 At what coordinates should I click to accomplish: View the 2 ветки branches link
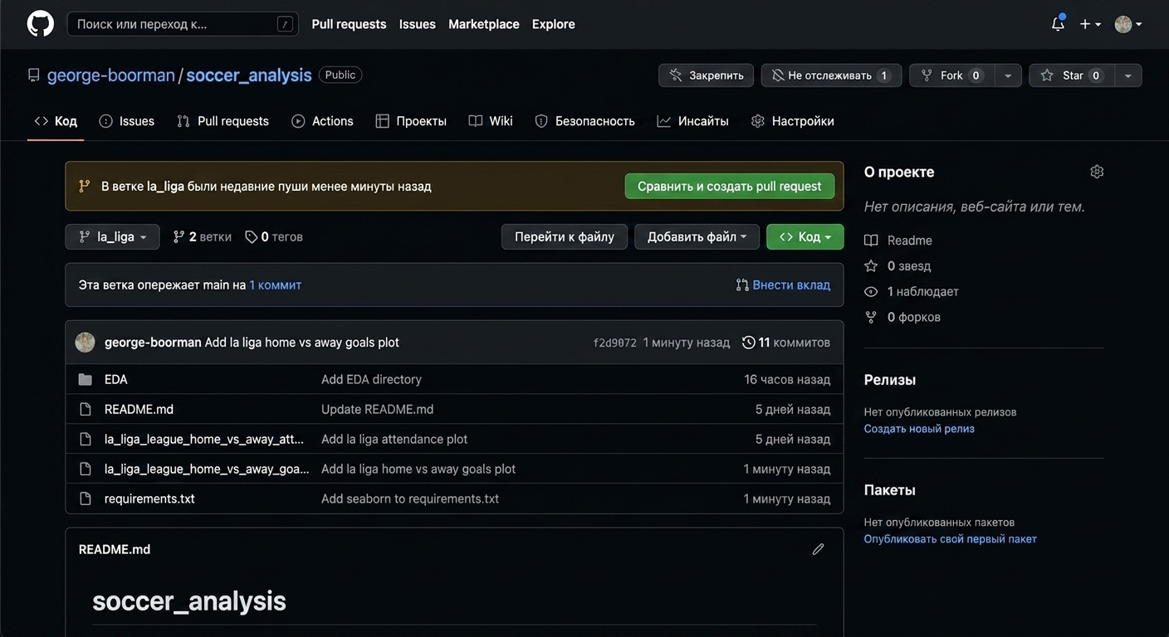pos(202,236)
